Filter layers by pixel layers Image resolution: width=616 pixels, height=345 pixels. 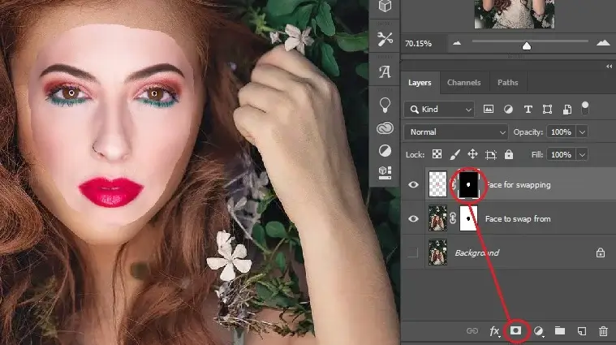coord(489,110)
